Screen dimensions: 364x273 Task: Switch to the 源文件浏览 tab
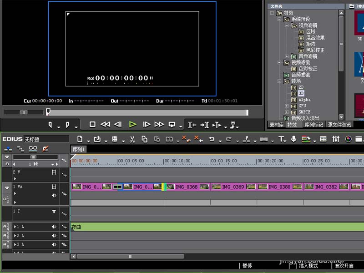[x=339, y=125]
